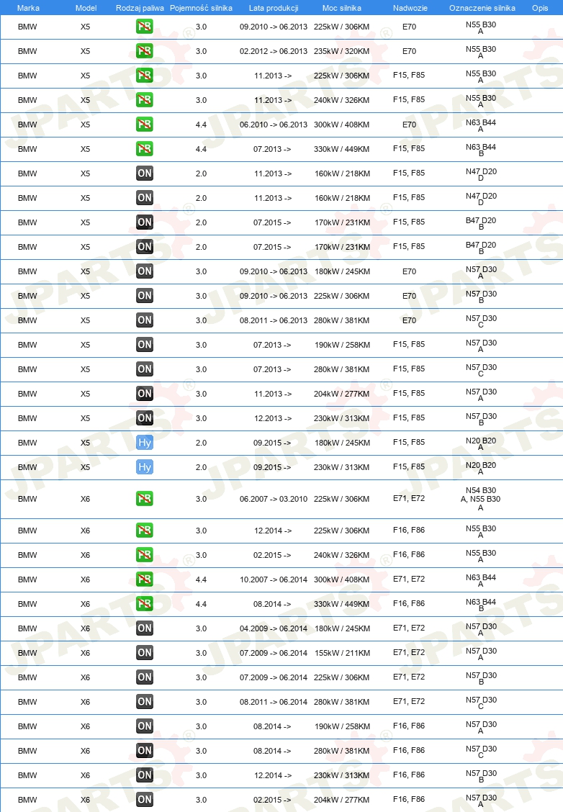Screen dimensions: 563x812
Task: Click the Moc silnika column header
Action: [x=342, y=8]
